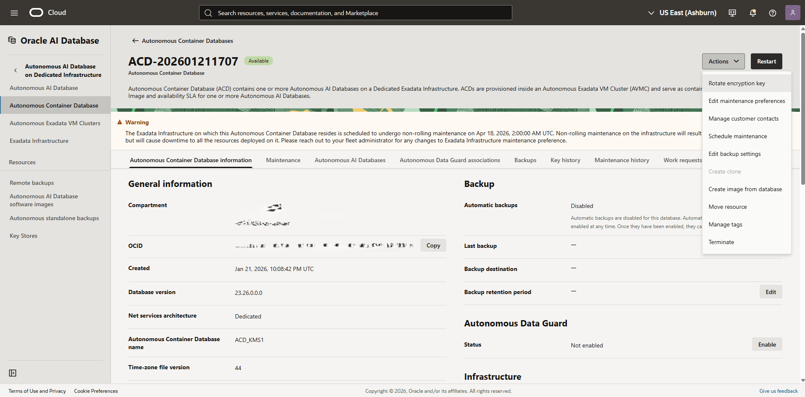This screenshot has height=397, width=805.
Task: Open the Help icon in the top bar
Action: [772, 13]
